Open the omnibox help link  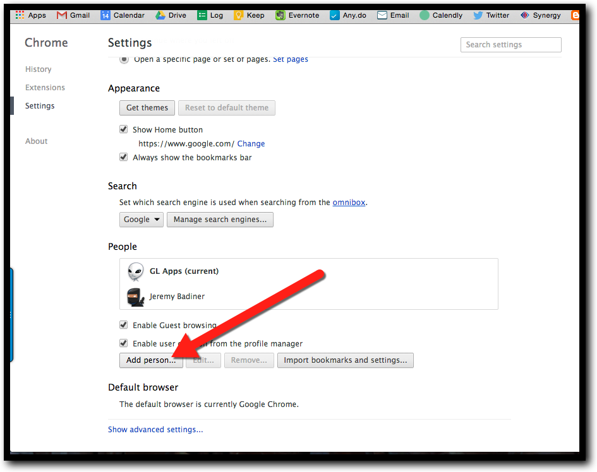[x=349, y=203]
